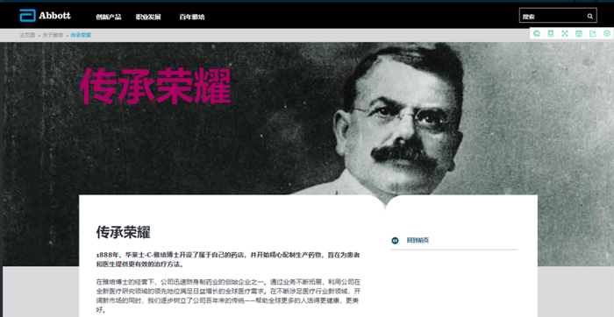Image resolution: width=614 pixels, height=317 pixels.
Task: Open the 百年雅培 menu
Action: (x=192, y=17)
